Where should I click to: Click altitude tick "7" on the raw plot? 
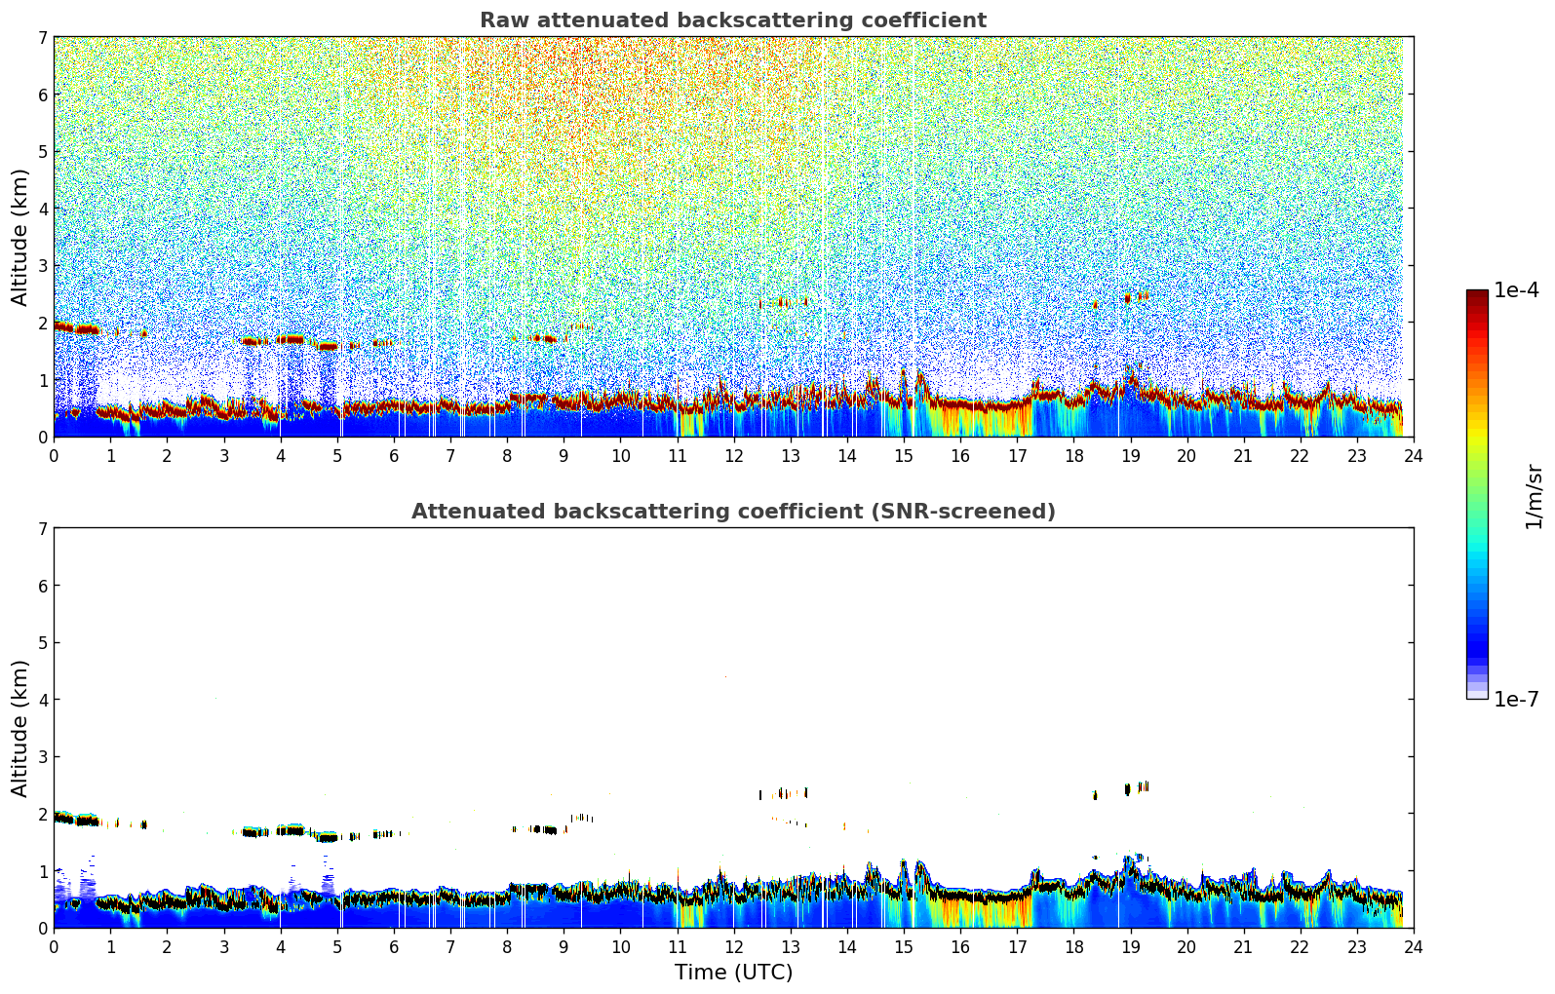tap(43, 38)
